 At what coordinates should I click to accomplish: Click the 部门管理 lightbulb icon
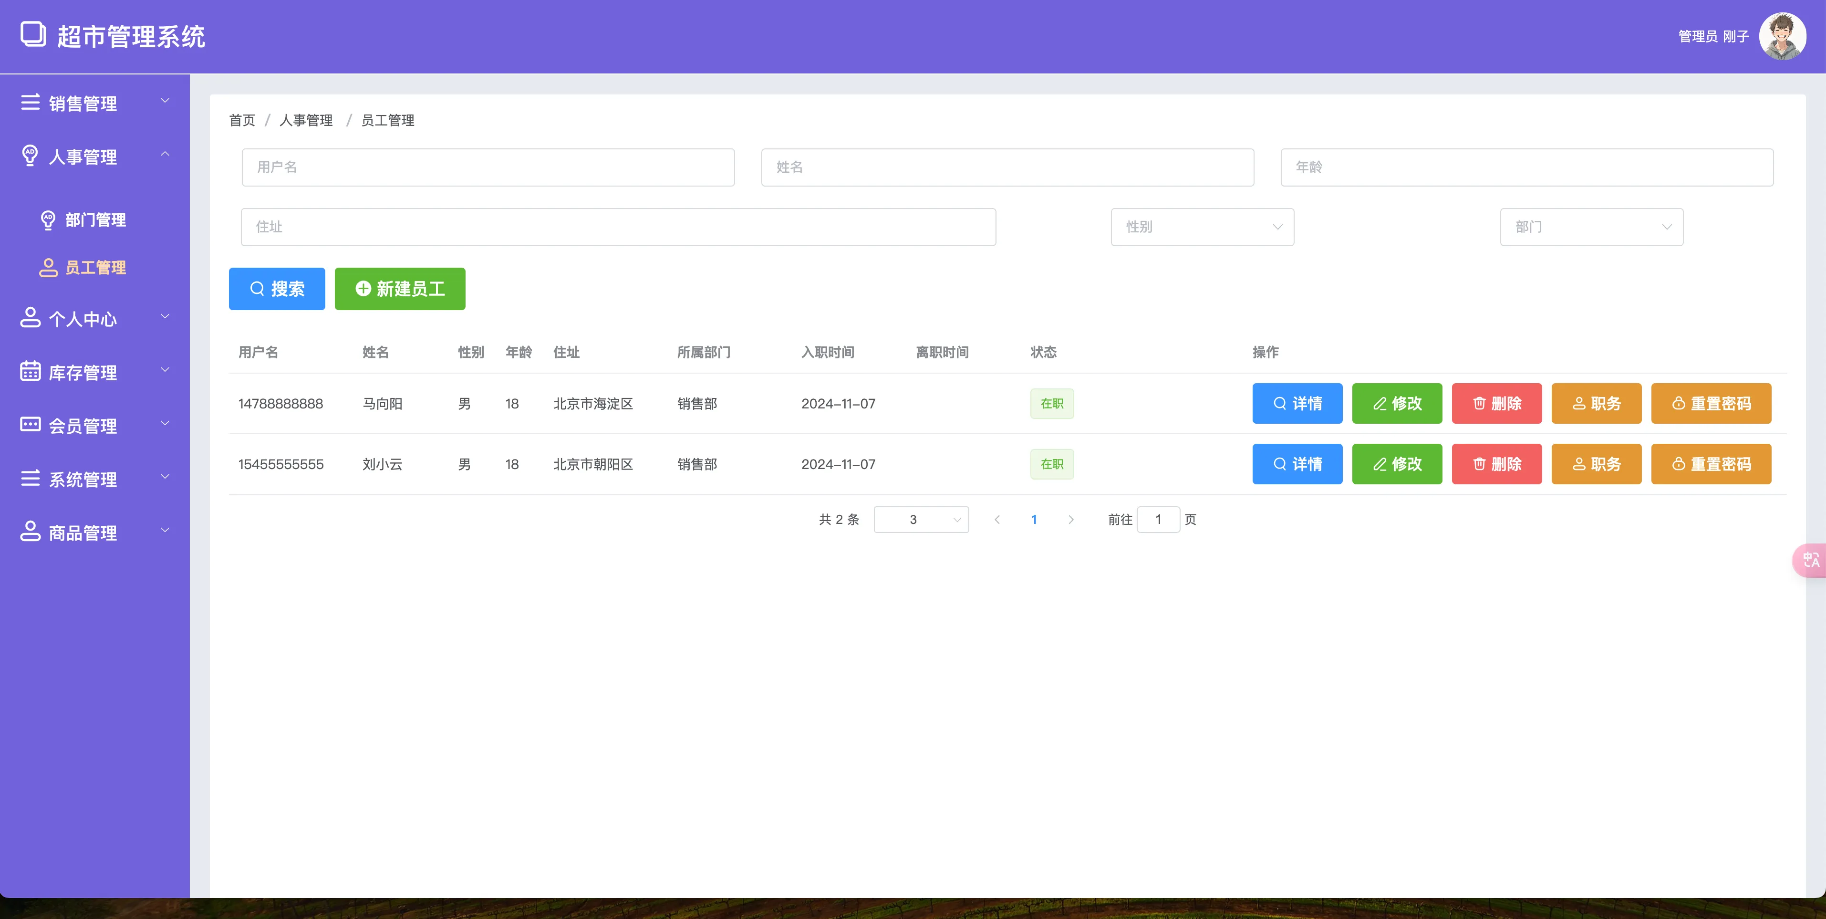pyautogui.click(x=48, y=220)
